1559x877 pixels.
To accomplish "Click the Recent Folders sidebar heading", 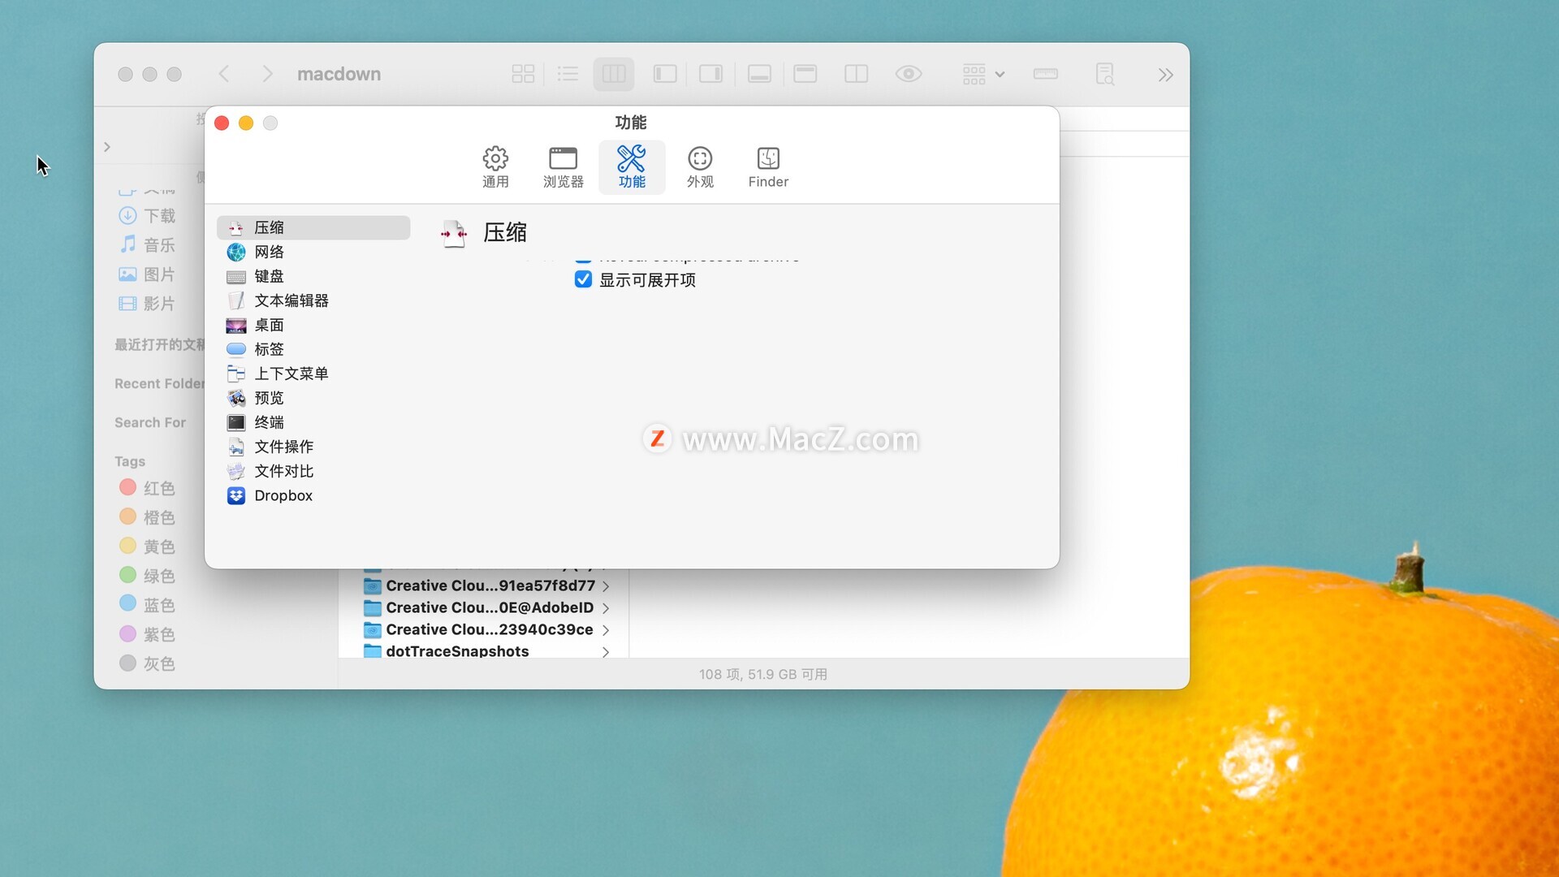I will [x=159, y=383].
